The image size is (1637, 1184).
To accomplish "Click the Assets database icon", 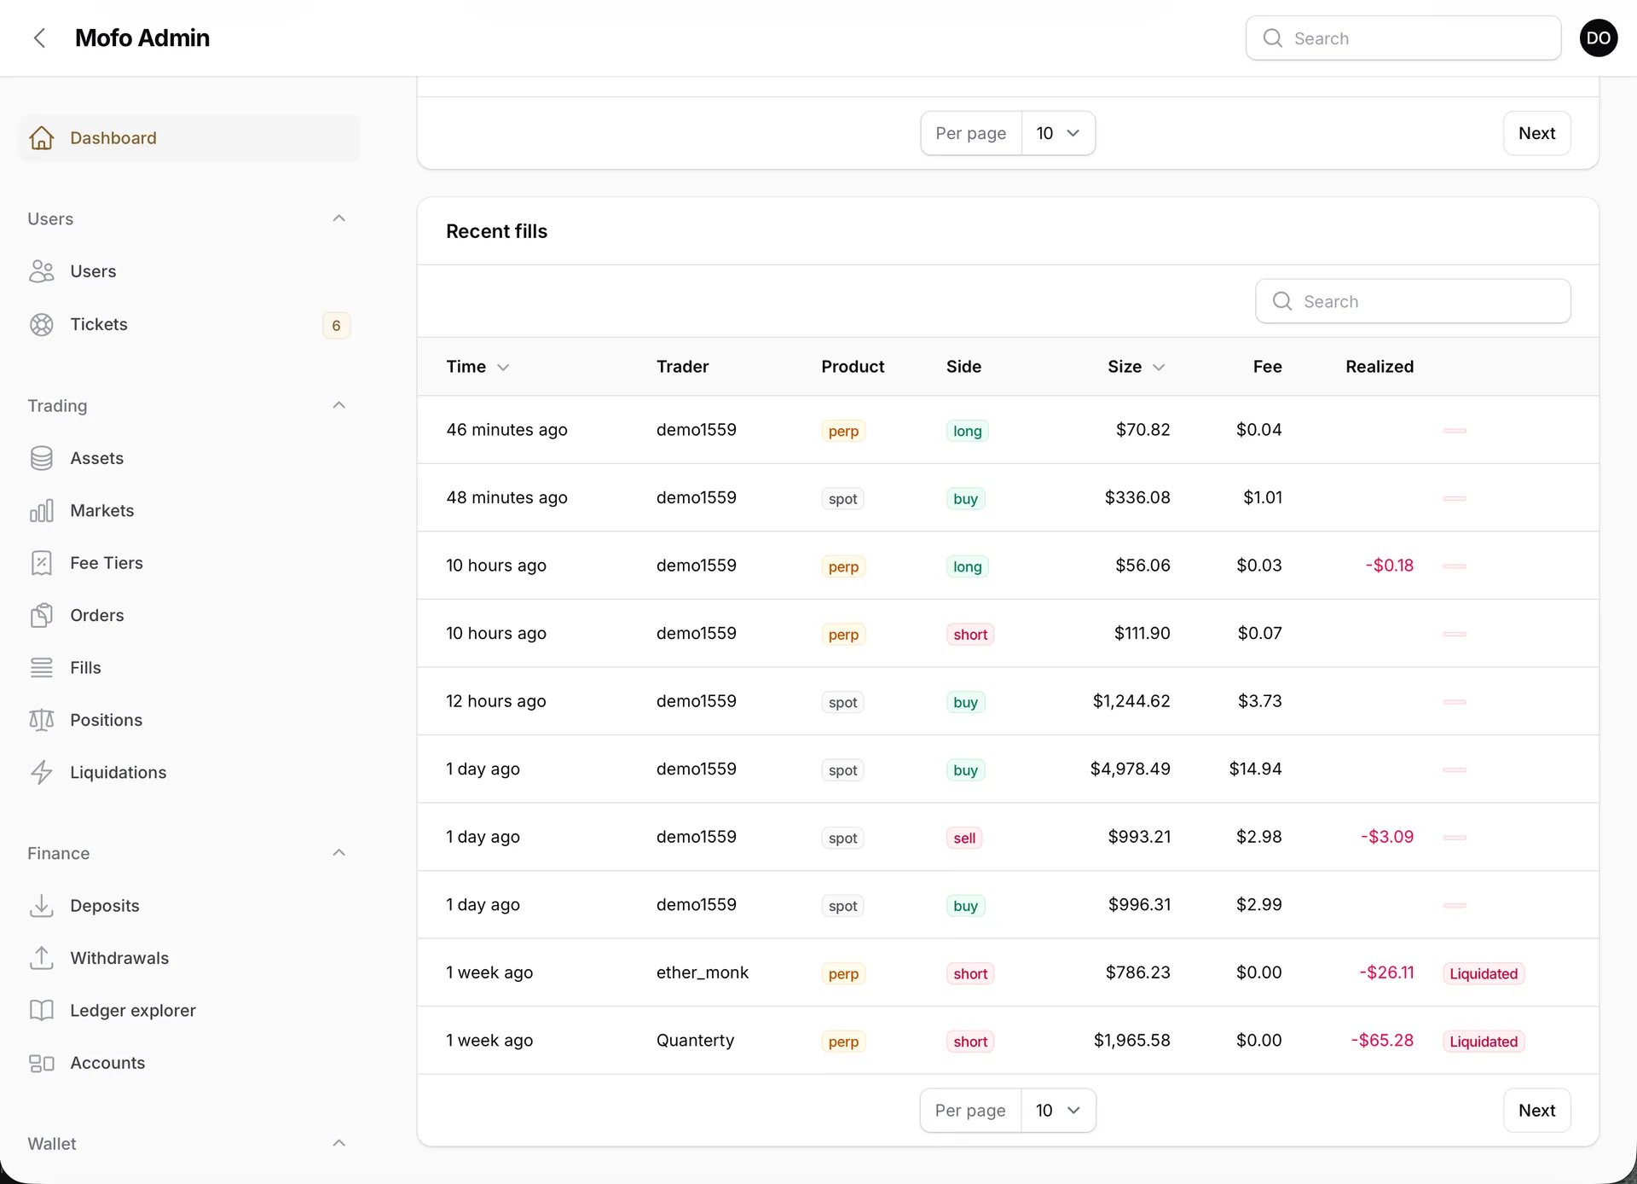I will click(x=42, y=458).
